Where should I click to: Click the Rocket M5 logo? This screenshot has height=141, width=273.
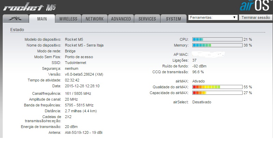click(x=29, y=8)
